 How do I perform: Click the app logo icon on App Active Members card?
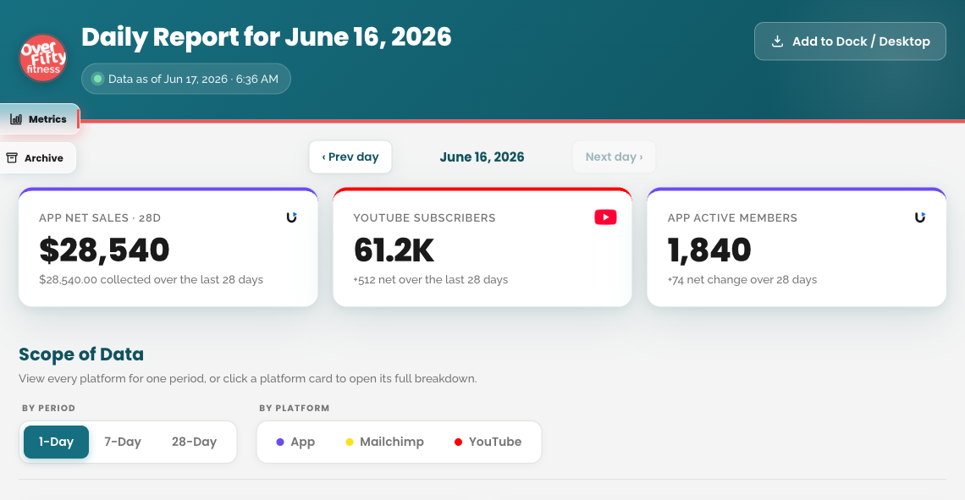[x=920, y=217]
